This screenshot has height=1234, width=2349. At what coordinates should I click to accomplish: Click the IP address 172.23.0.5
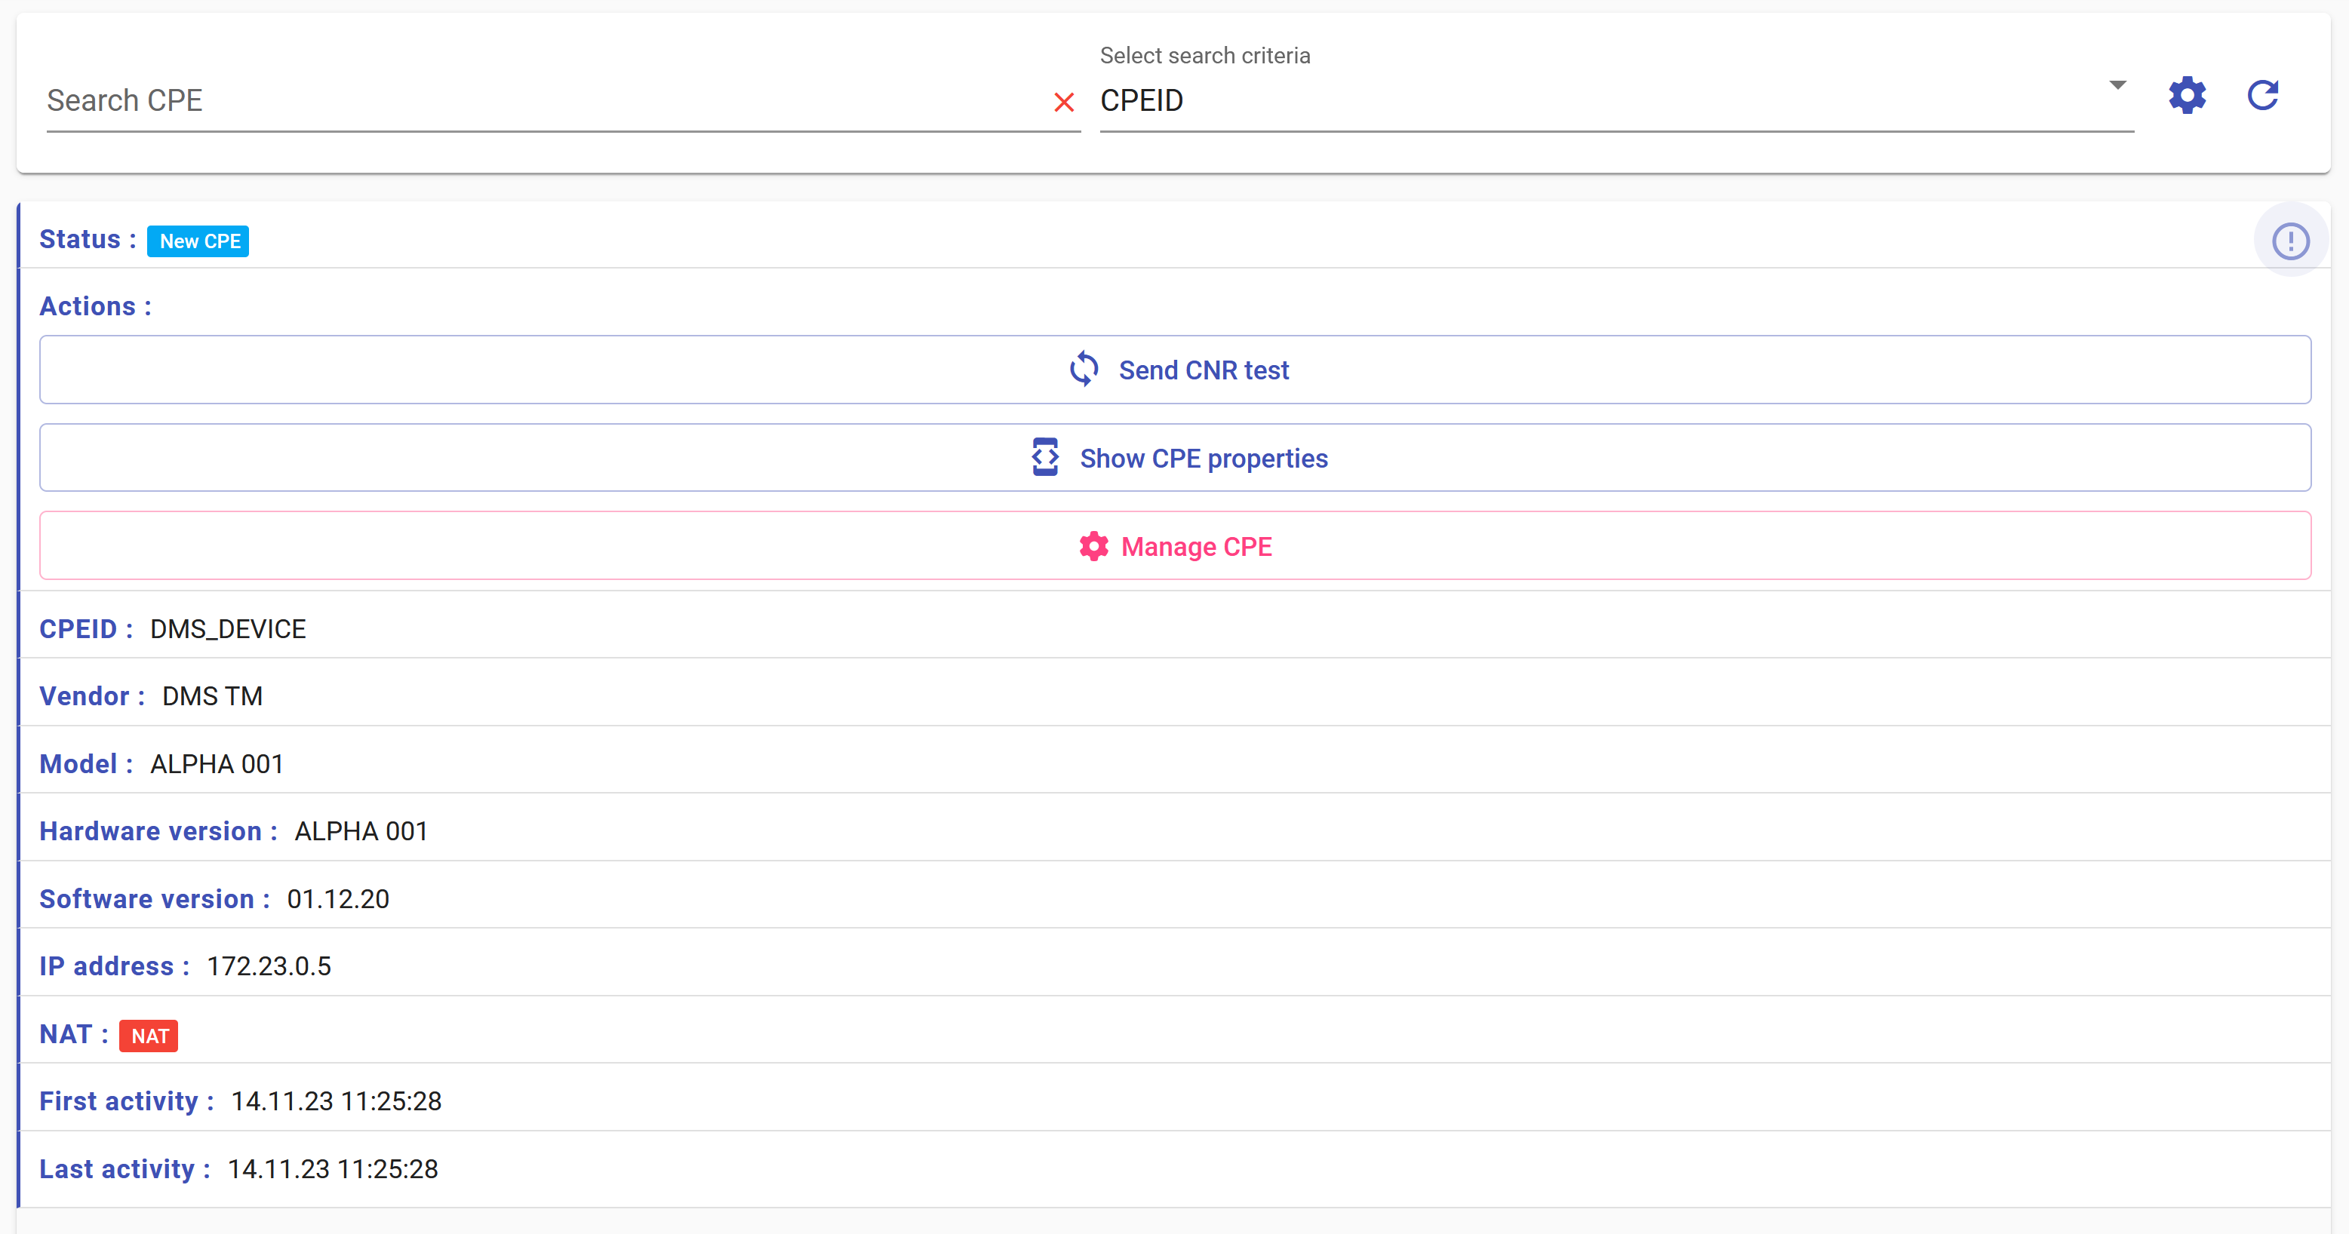[x=269, y=966]
